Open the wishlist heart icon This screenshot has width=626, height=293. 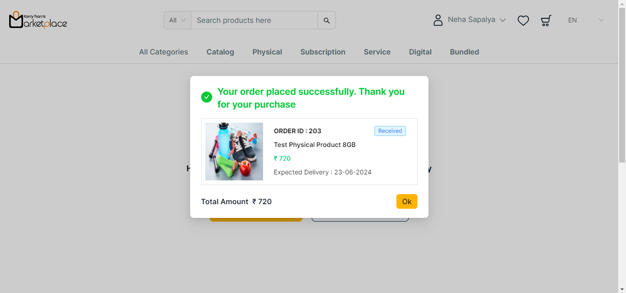[523, 21]
